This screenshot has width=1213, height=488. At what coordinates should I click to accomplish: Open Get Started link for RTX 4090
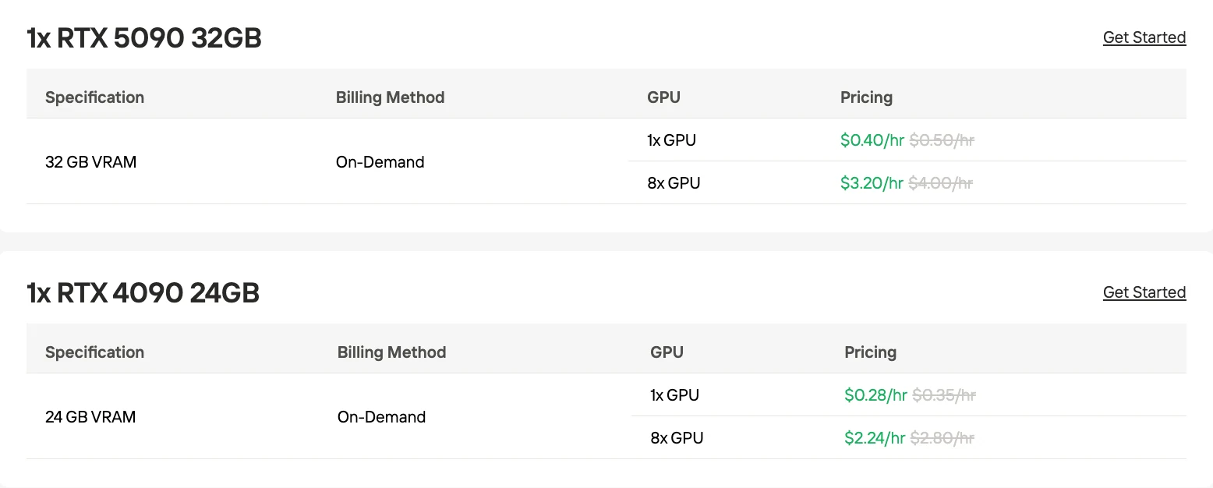click(1144, 292)
